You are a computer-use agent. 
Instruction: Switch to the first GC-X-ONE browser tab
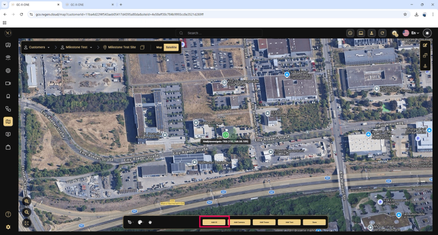(35, 5)
